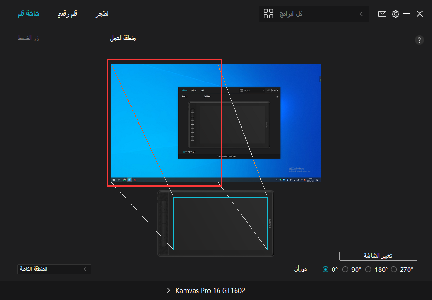Expand the كل البرامج programs dropdown
This screenshot has height=300, width=432.
(x=313, y=14)
